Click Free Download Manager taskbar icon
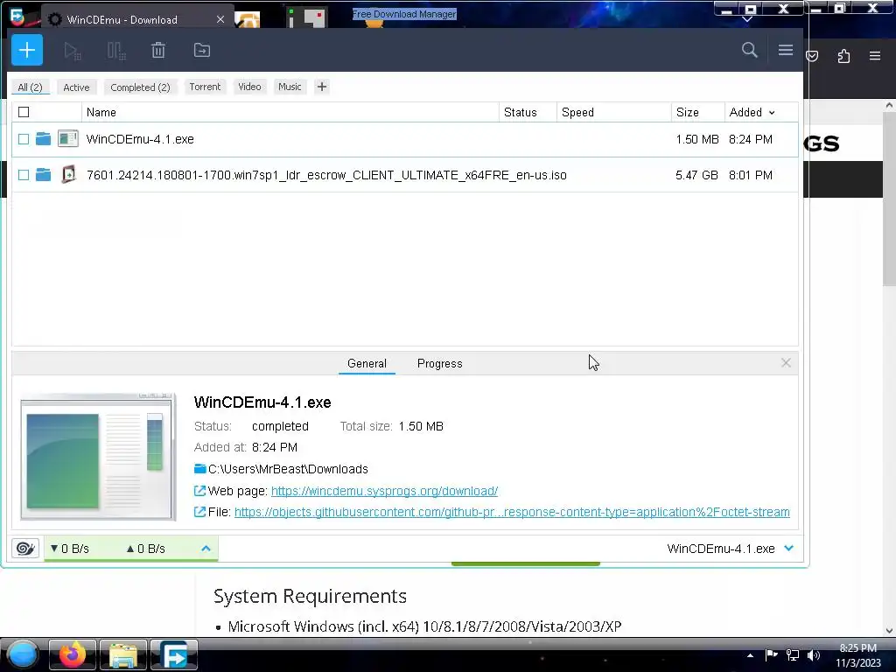 pyautogui.click(x=174, y=654)
